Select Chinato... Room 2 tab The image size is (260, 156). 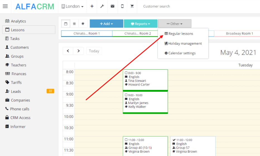(x=138, y=33)
